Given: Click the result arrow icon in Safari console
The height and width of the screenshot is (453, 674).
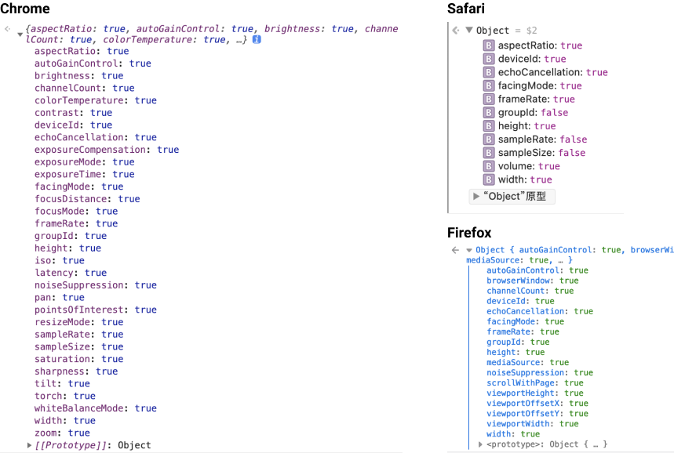Looking at the screenshot, I should 456,30.
